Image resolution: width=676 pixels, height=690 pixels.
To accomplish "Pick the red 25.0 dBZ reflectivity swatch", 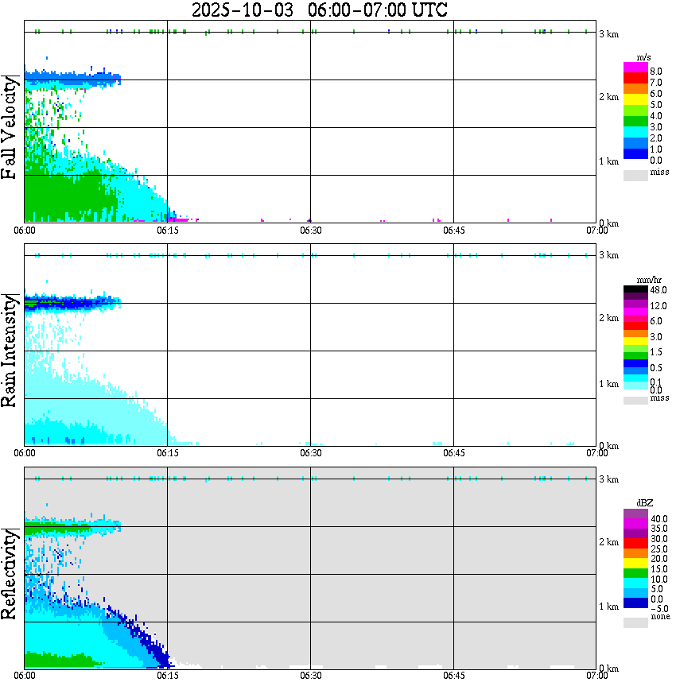I will 635,543.
